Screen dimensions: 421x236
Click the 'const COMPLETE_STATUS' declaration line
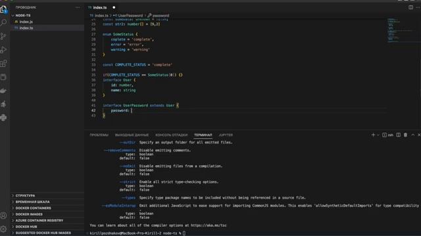pyautogui.click(x=137, y=65)
